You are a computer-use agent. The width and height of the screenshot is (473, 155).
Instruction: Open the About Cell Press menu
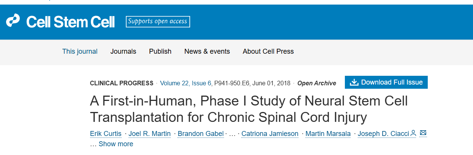click(268, 51)
